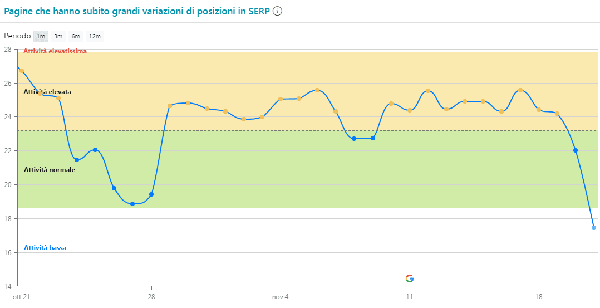Click the chart title about SERP variations

(137, 11)
